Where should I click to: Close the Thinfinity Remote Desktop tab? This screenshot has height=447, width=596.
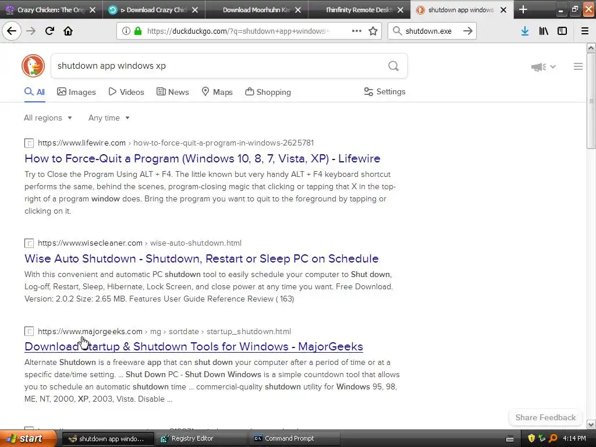[400, 10]
